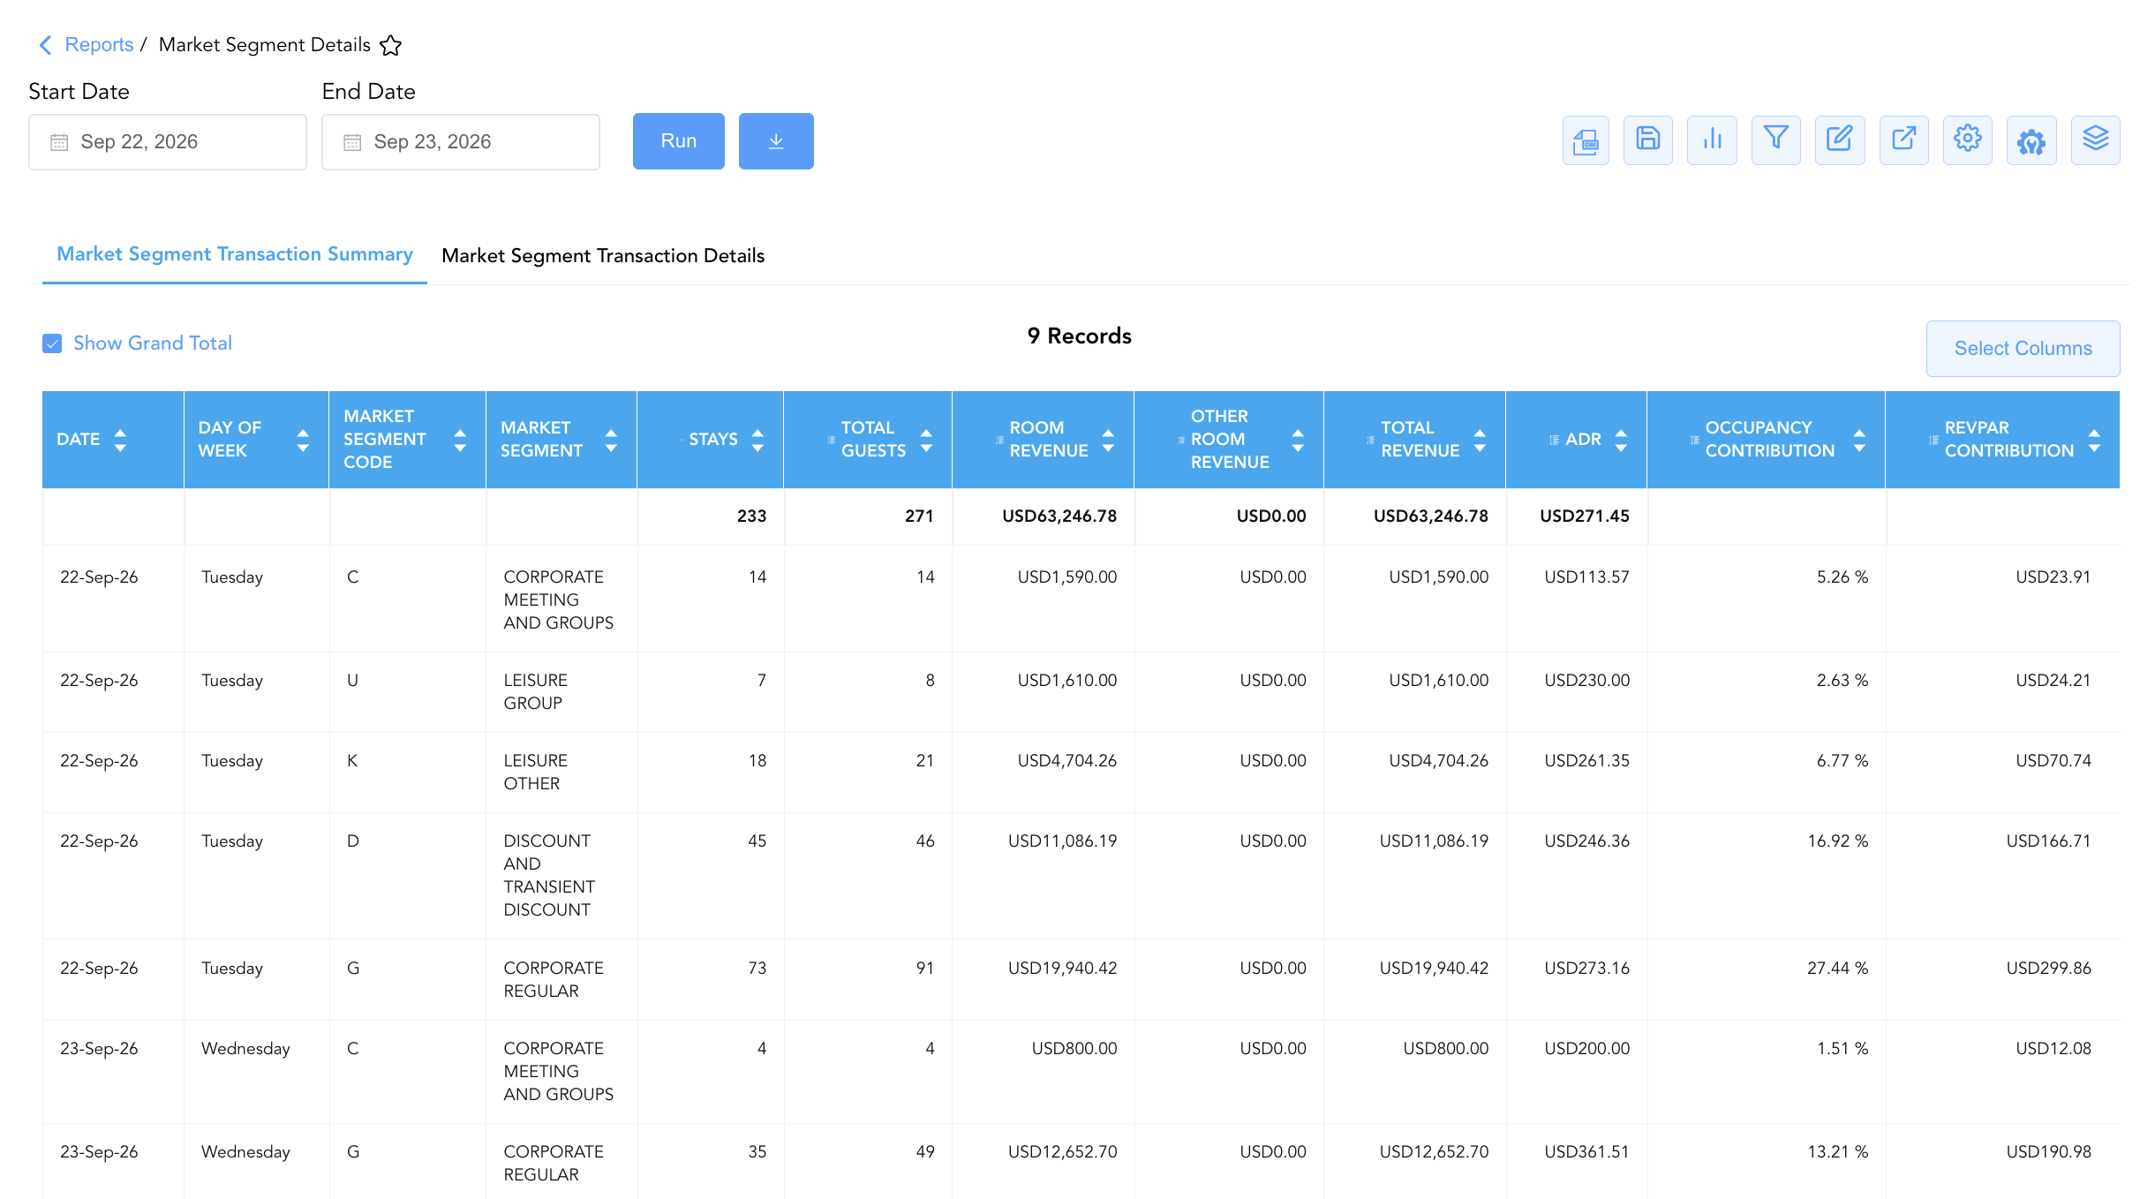The image size is (2140, 1199).
Task: Sort by MARKET SEGMENT column arrows
Action: (x=611, y=440)
